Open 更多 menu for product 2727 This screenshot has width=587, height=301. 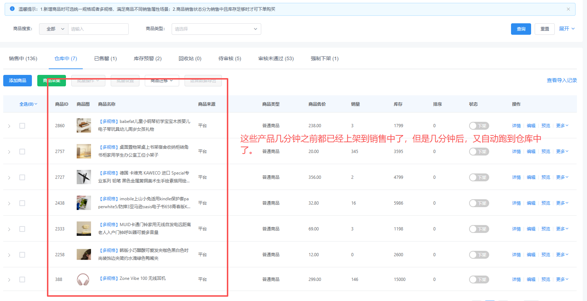pos(562,177)
